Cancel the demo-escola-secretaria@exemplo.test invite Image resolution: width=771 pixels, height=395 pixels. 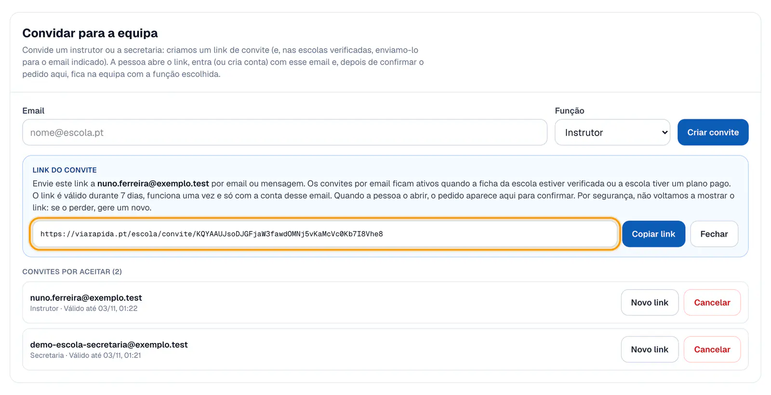click(x=712, y=349)
